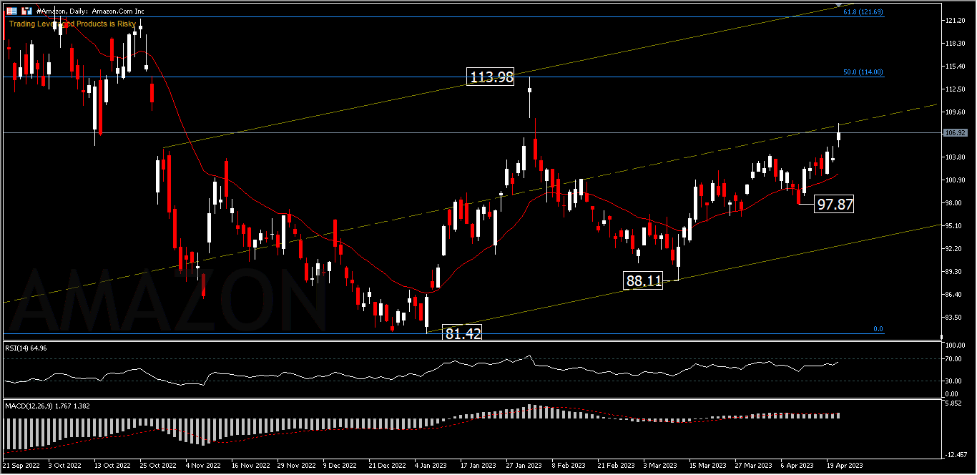
Task: Click the '19 Apr 2023' date on time axis
Action: coord(845,465)
